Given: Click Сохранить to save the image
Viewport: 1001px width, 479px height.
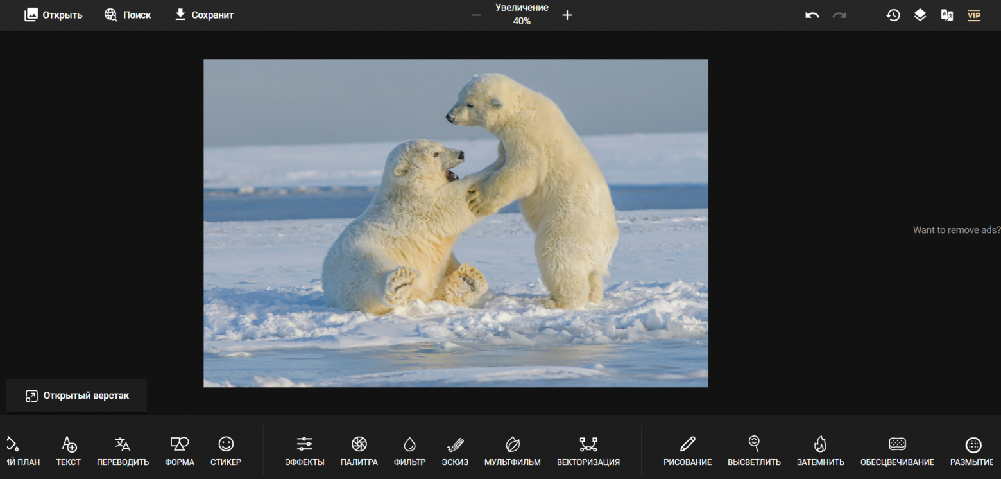Looking at the screenshot, I should (x=203, y=14).
